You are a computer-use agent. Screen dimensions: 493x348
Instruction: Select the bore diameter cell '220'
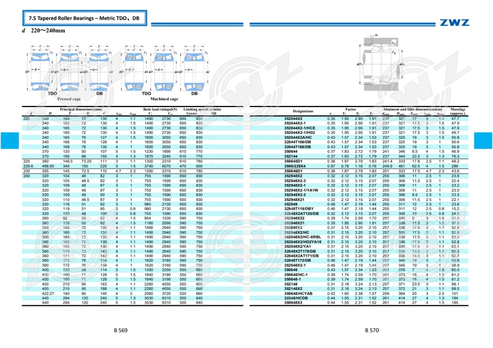tap(26, 119)
